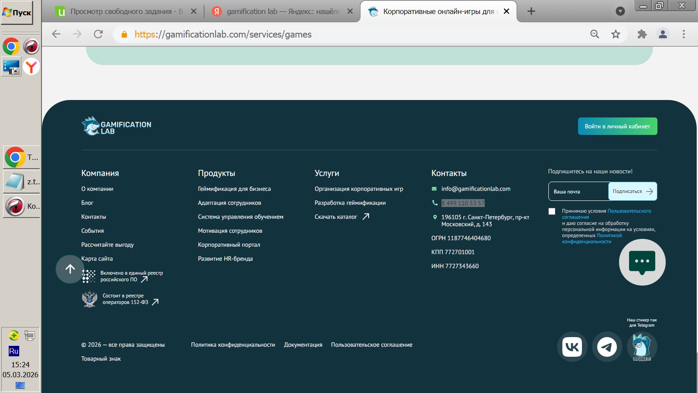The image size is (698, 393).
Task: Open 'Геймификация для бизнеса' product link
Action: pyautogui.click(x=234, y=189)
